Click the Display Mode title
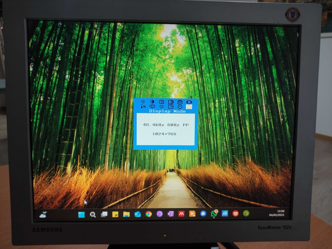Screen dimensions: 332x249 tap(167, 111)
